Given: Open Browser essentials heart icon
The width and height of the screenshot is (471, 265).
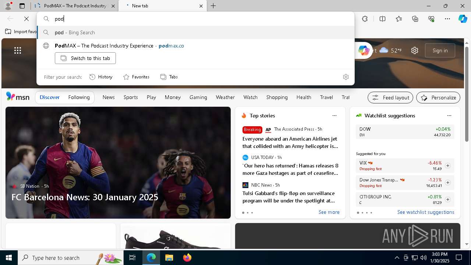Looking at the screenshot, I should [x=431, y=19].
